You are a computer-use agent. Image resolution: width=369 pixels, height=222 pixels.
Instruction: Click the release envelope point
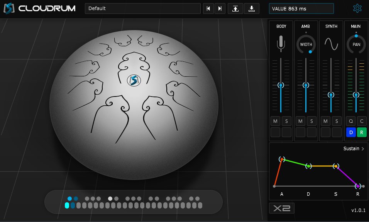click(x=358, y=186)
